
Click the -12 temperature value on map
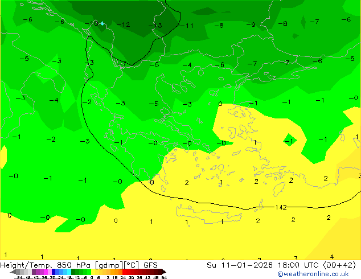(x=124, y=24)
